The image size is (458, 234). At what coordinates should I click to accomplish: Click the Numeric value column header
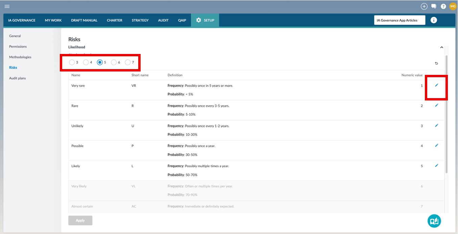pos(412,75)
